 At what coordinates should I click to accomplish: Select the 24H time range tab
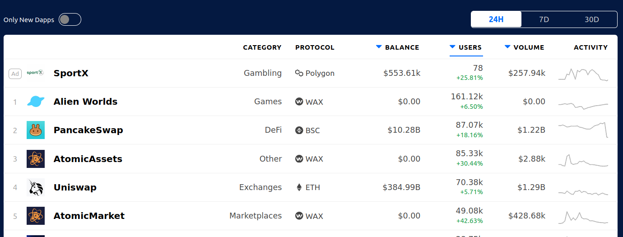496,19
